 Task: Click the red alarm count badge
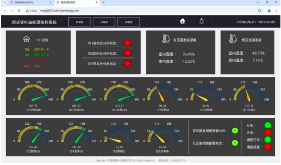coord(212,21)
